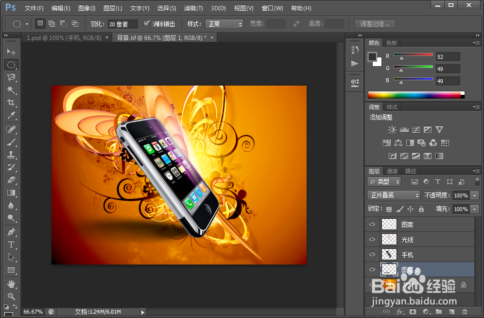Viewport: 484px width, 318px height.
Task: Open the 正片叠底 blend mode dropdown
Action: click(394, 195)
